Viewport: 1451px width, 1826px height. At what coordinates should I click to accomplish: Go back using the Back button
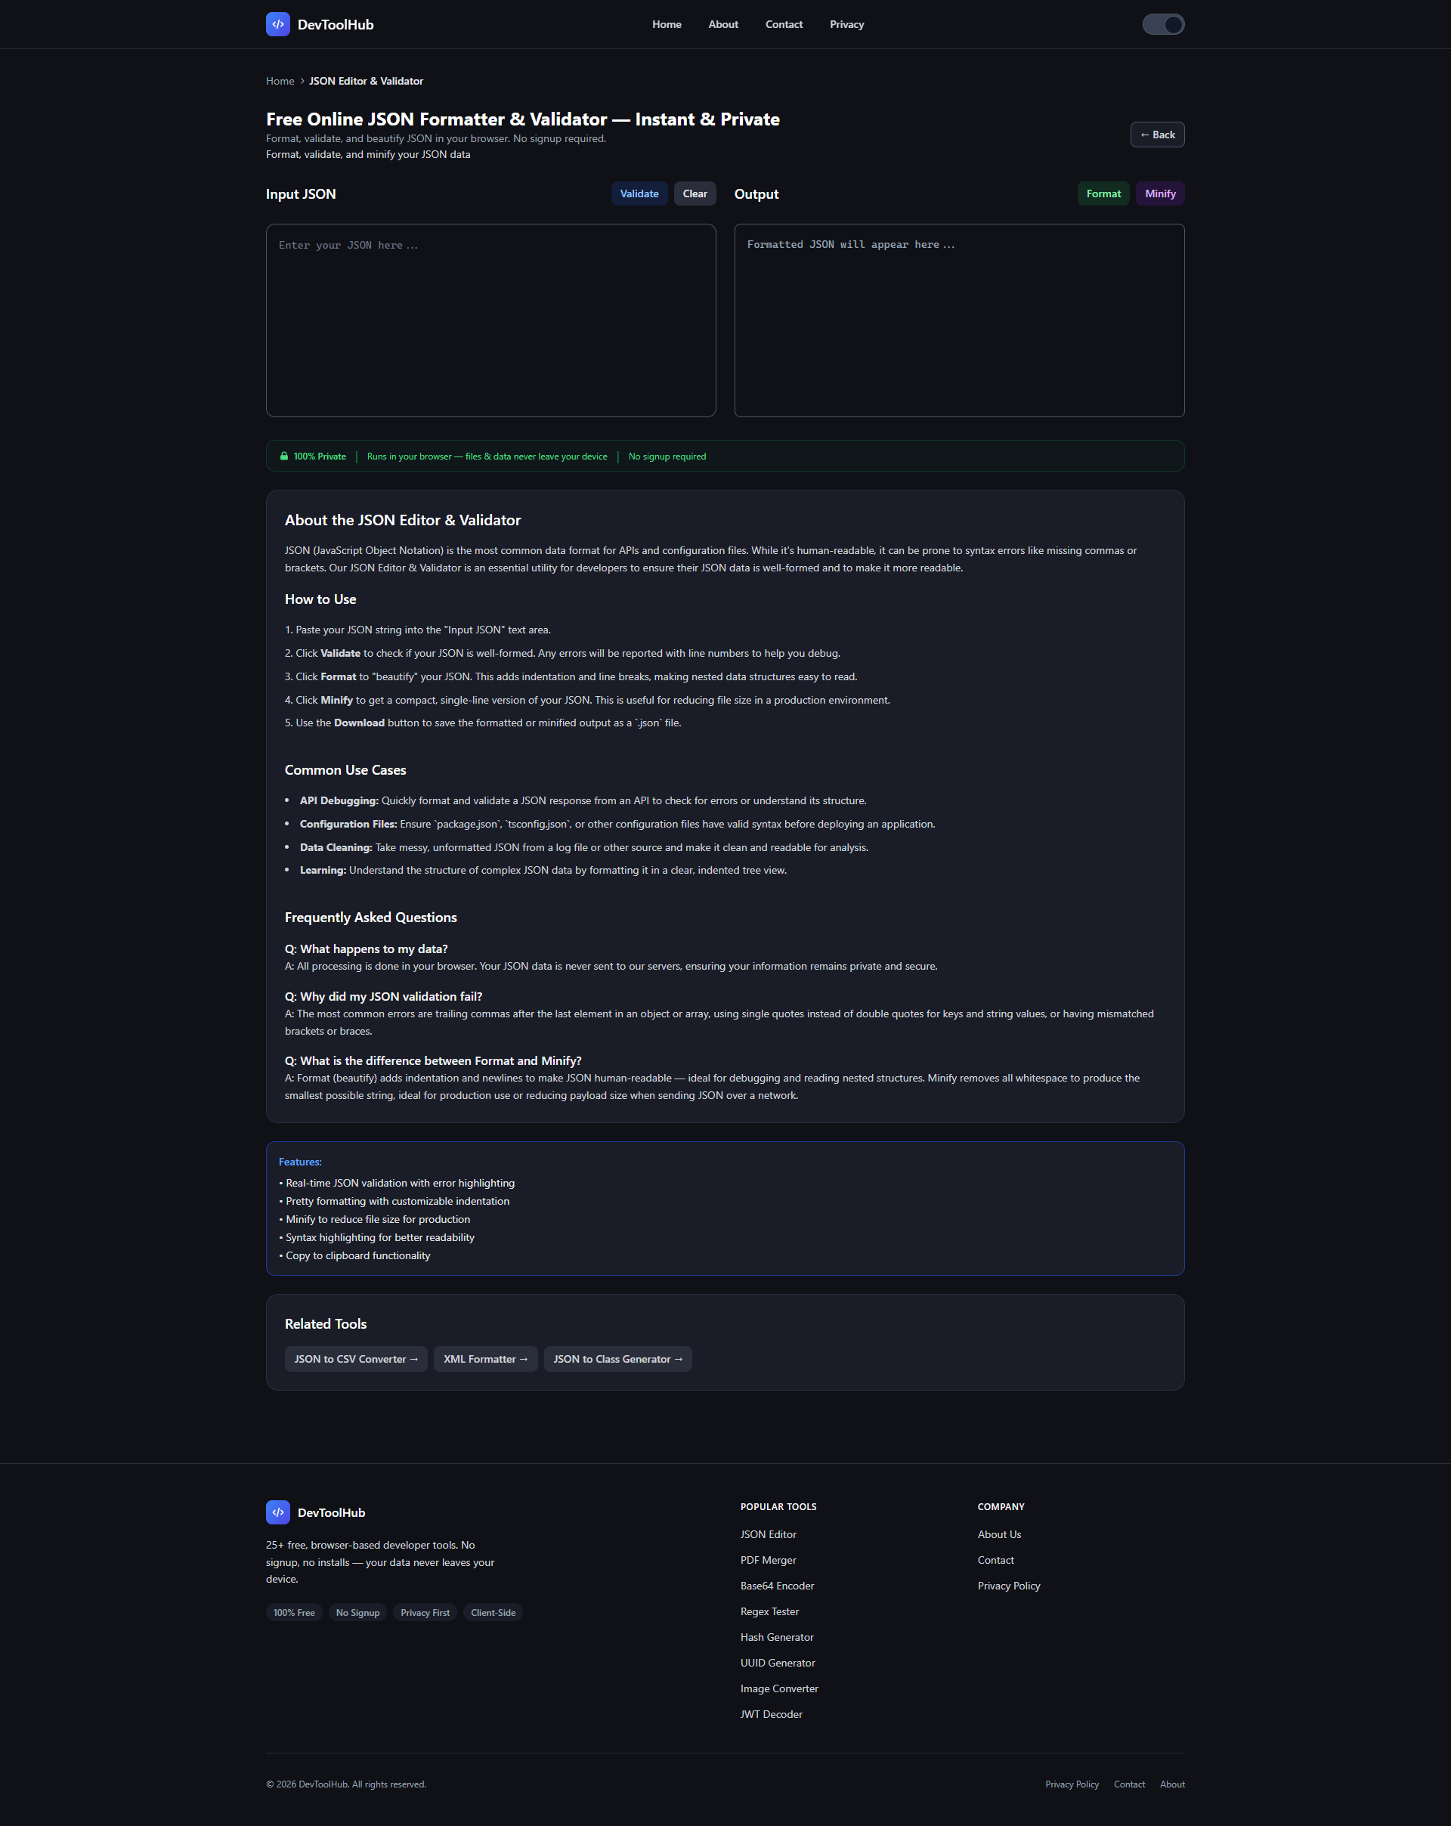[x=1157, y=134]
